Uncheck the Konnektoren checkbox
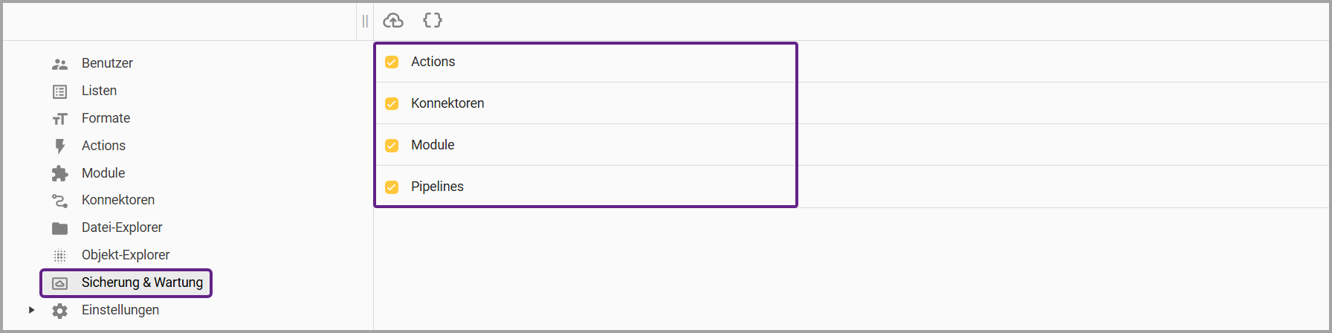The height and width of the screenshot is (333, 1332). click(x=392, y=104)
